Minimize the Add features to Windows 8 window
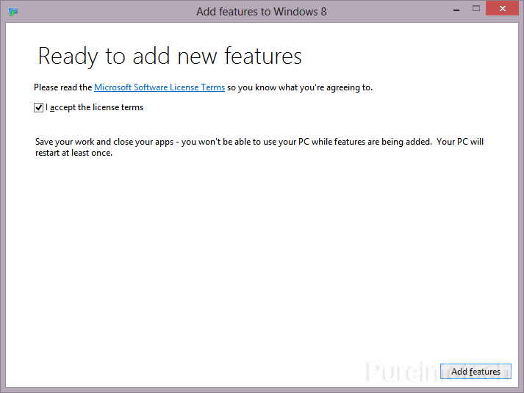 click(x=456, y=10)
